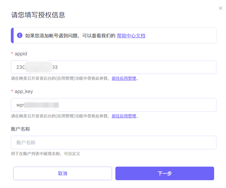Click the appid hint text 请在映美云开发者后台
226x188 pixels.
click(60, 78)
